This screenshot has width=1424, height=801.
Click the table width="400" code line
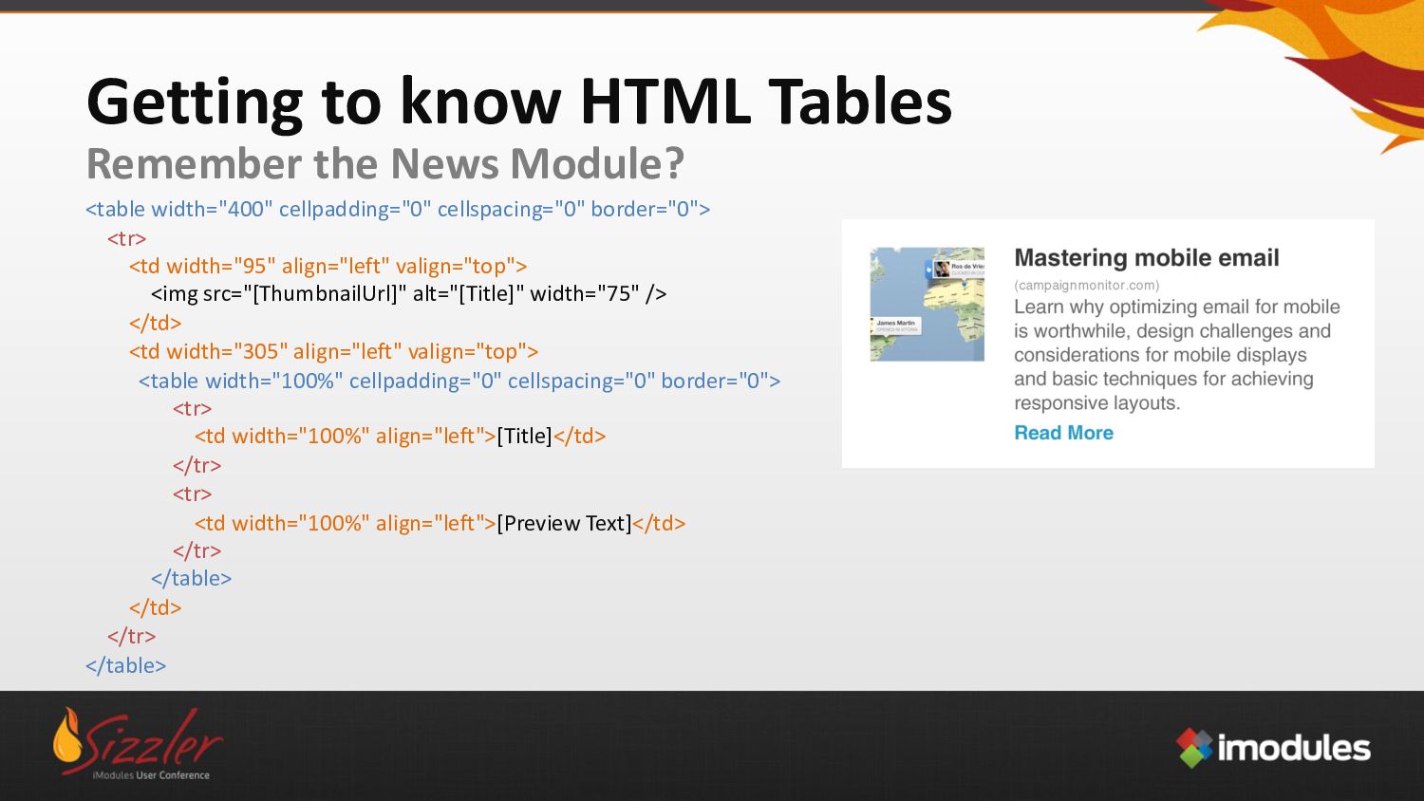point(398,209)
